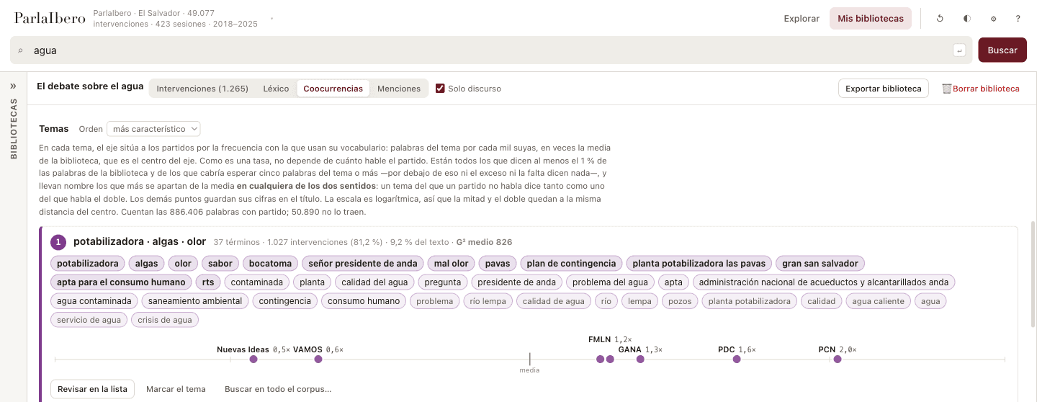Select the Coocurrencias tab
Image resolution: width=1037 pixels, height=402 pixels.
pyautogui.click(x=333, y=89)
